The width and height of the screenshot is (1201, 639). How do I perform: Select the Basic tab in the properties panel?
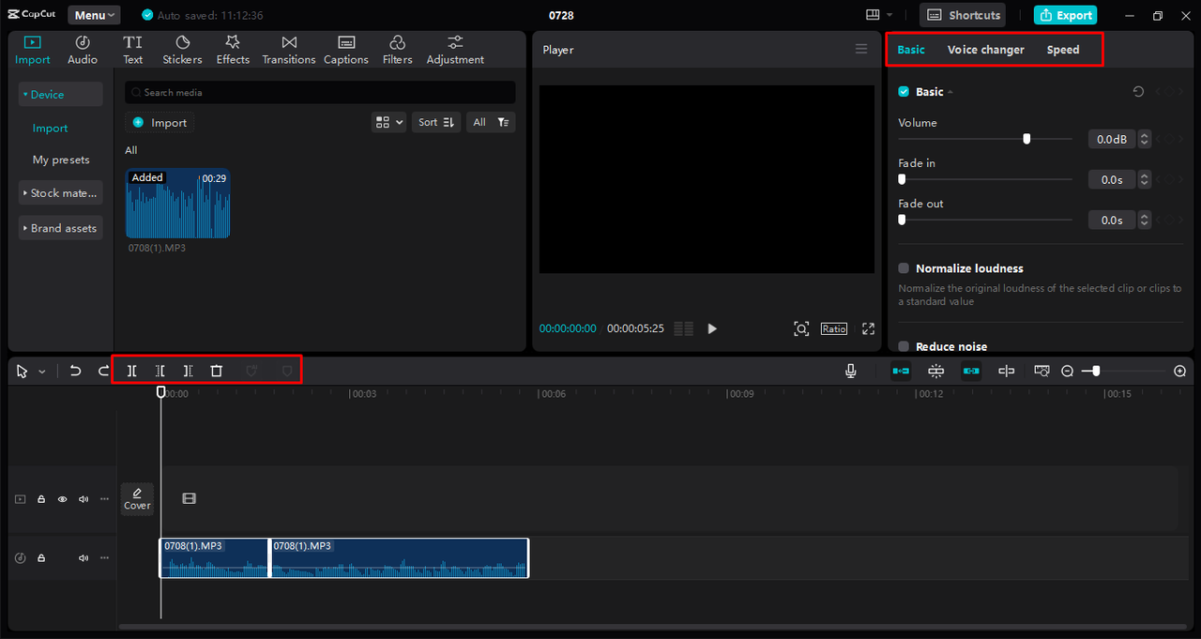point(911,50)
